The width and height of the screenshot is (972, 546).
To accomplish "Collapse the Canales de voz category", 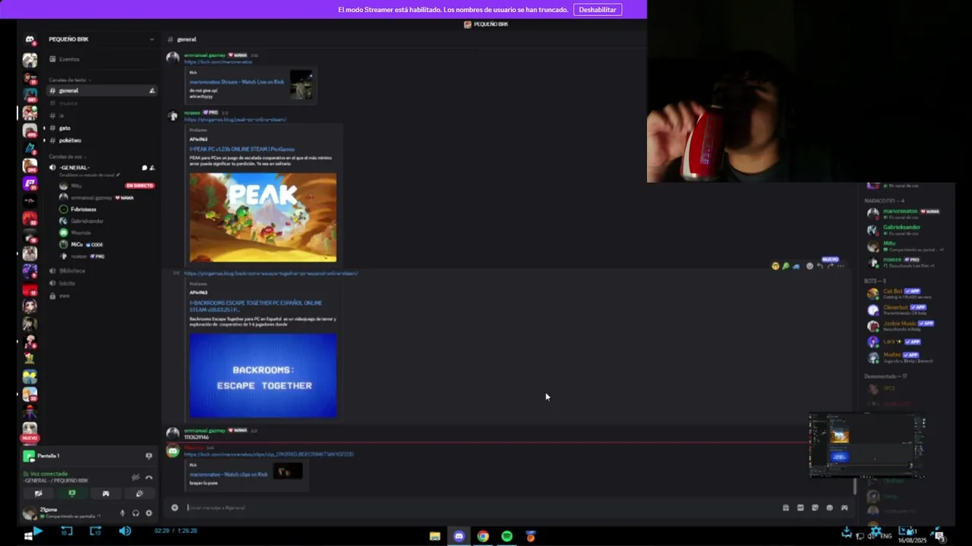I will [66, 156].
